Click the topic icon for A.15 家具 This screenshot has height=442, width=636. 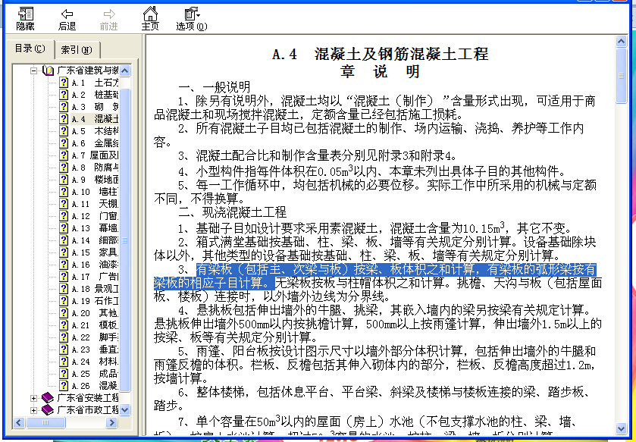(x=63, y=252)
